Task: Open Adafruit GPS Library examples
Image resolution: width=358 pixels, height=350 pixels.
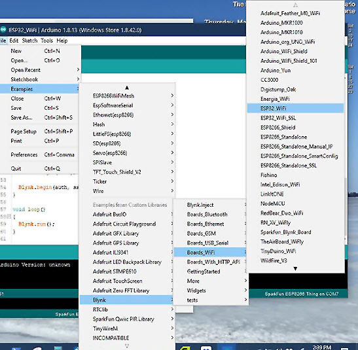Action: (x=127, y=243)
